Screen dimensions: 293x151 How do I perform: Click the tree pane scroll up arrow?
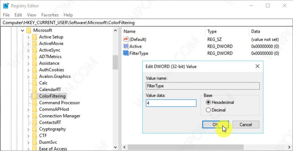115,30
